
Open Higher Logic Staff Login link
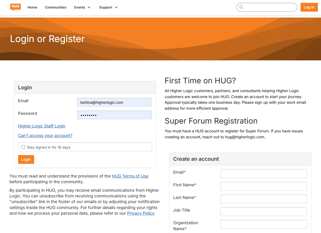pyautogui.click(x=42, y=126)
